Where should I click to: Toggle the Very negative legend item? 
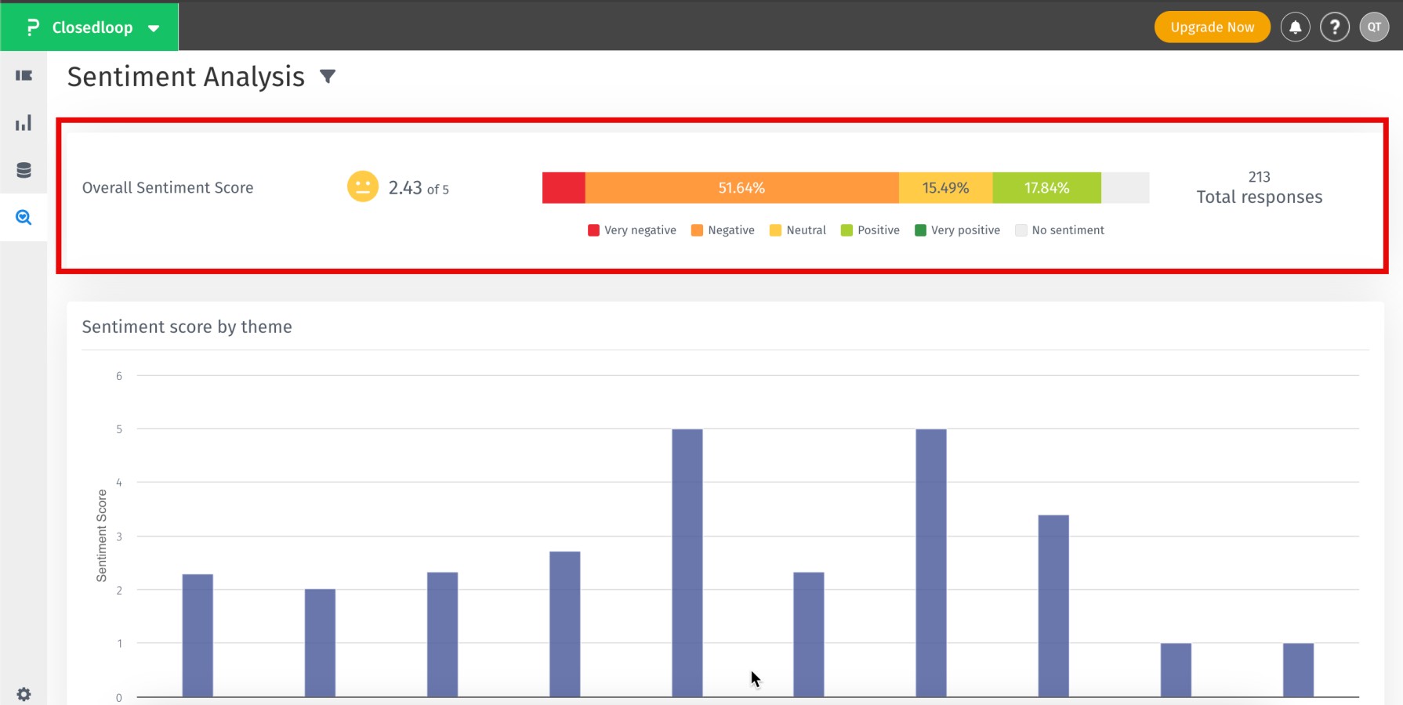tap(631, 230)
